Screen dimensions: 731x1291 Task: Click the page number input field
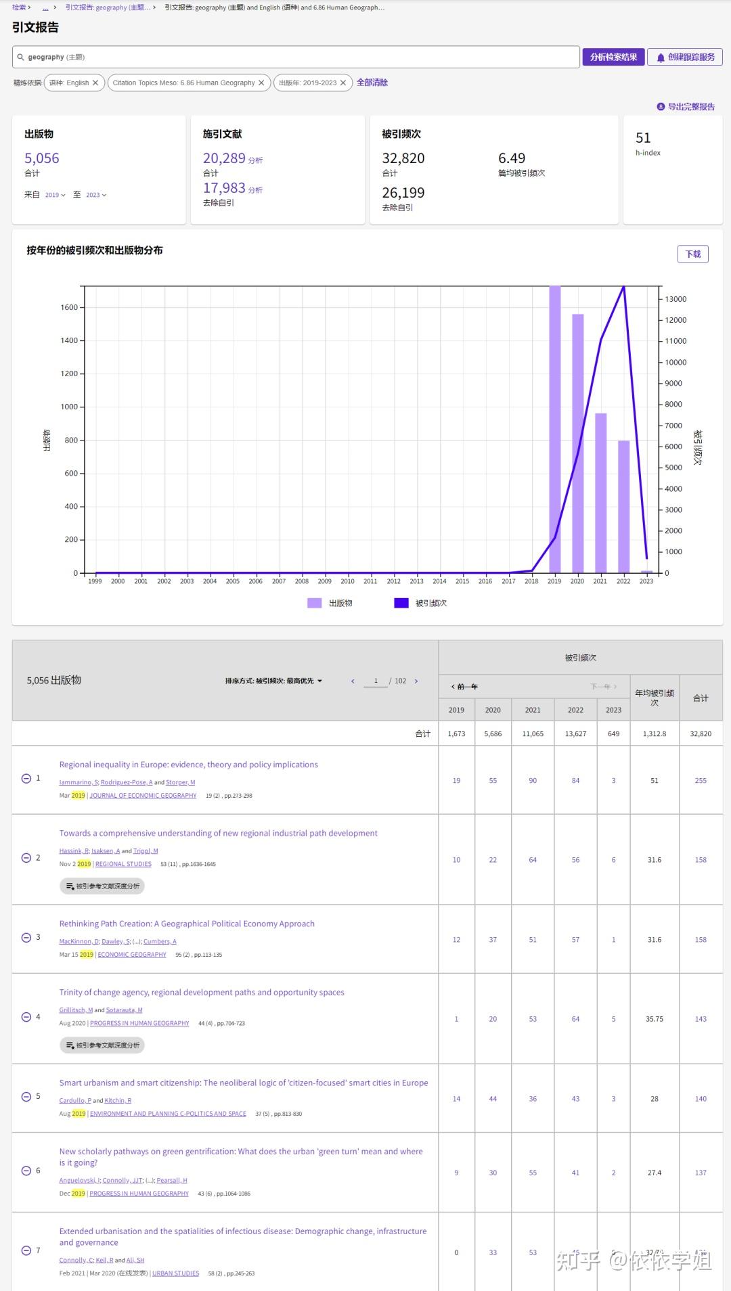pyautogui.click(x=376, y=681)
